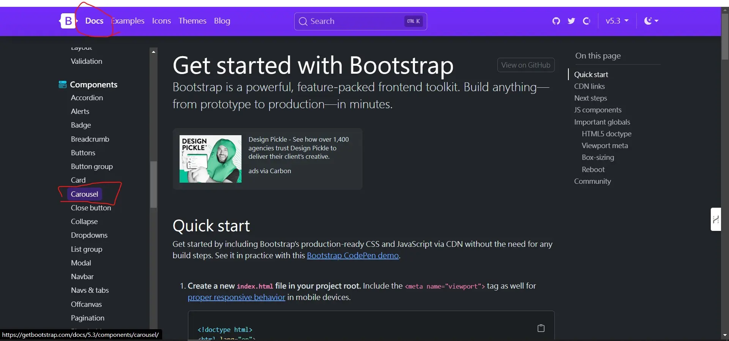The image size is (729, 341).
Task: Click the white side tab widget on right edge
Action: 716,219
